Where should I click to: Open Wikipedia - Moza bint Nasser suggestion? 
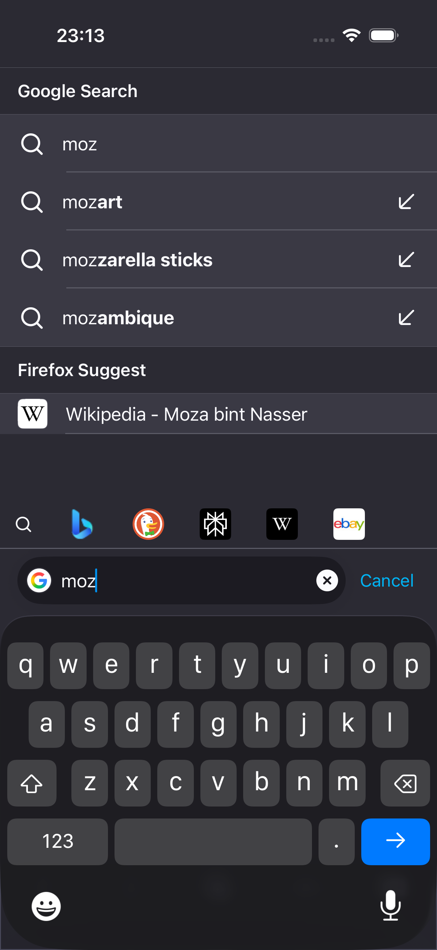tap(218, 414)
